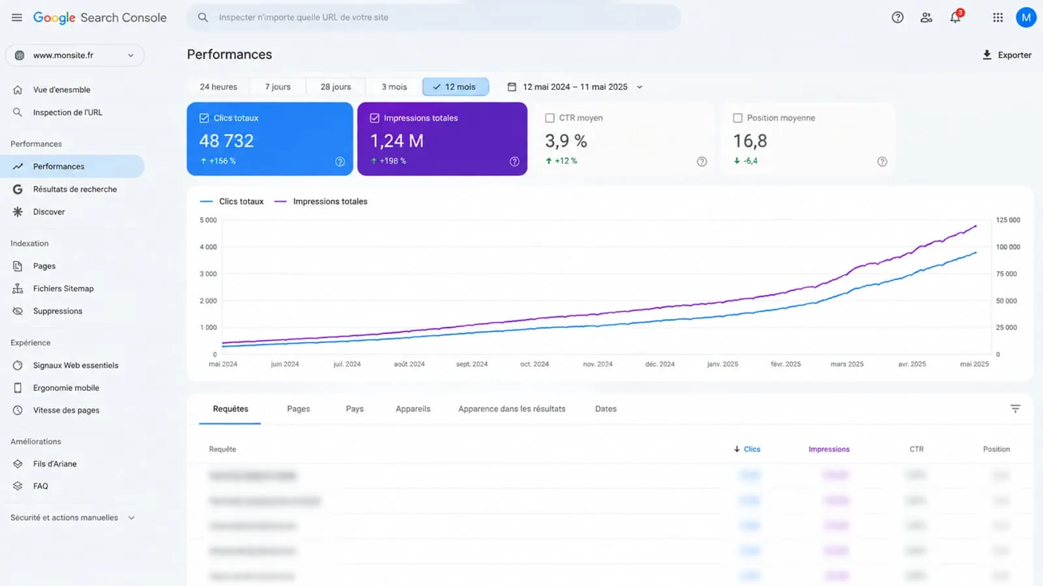The height and width of the screenshot is (586, 1043).
Task: Select the 28 jours range
Action: (x=336, y=87)
